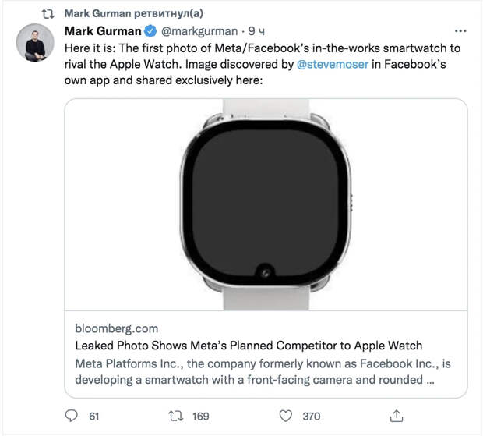Open Mark Gurman's profile avatar

[x=35, y=43]
